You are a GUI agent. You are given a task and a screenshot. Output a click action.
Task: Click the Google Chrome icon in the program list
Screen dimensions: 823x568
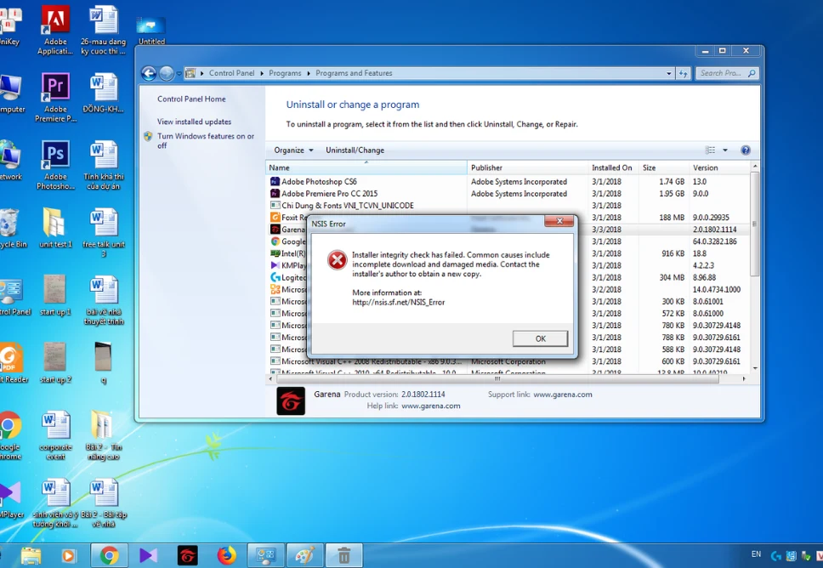(275, 241)
